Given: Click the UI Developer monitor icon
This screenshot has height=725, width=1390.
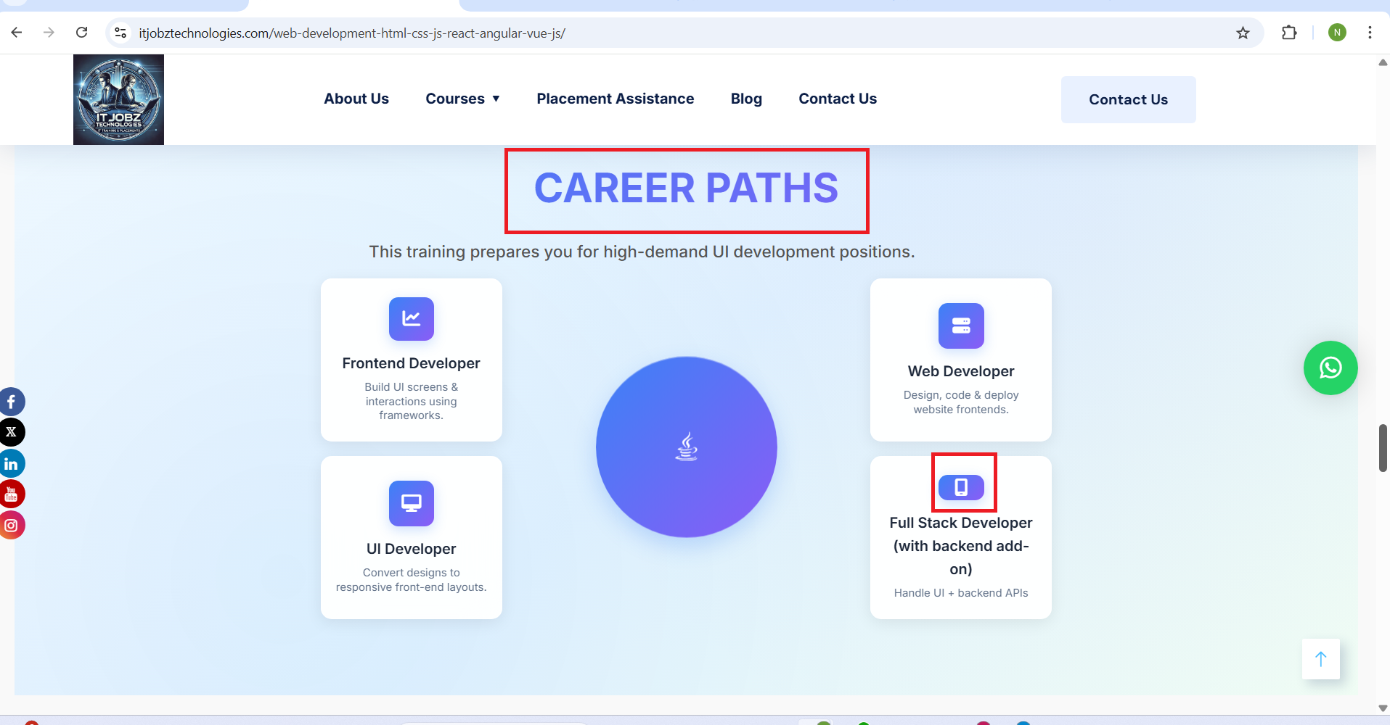Looking at the screenshot, I should coord(411,502).
